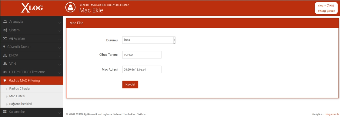Click the Sistem gears icon
This screenshot has width=340, height=117.
pos(5,30)
